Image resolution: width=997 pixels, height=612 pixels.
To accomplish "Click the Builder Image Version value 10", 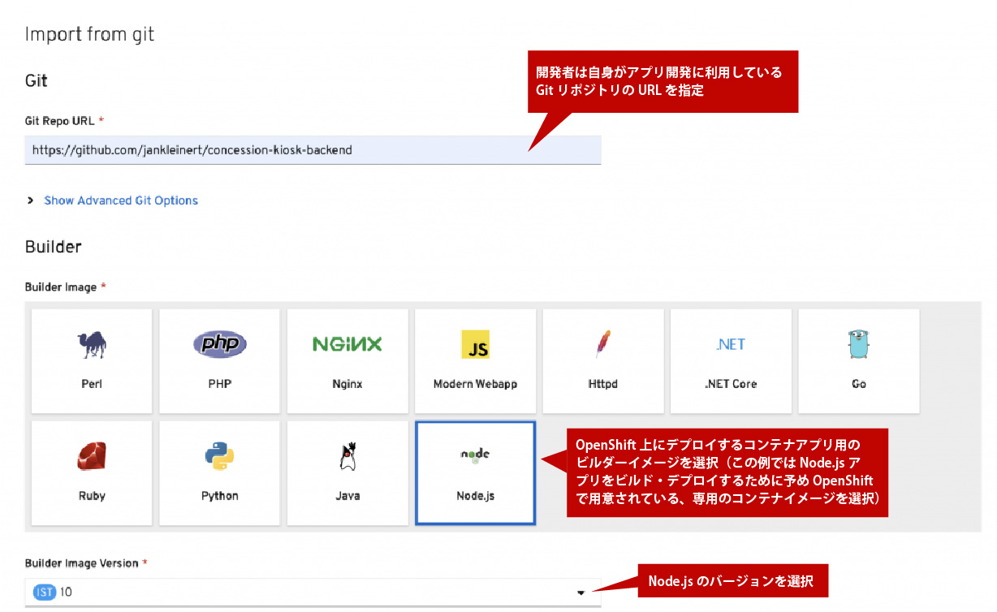I will tap(67, 593).
